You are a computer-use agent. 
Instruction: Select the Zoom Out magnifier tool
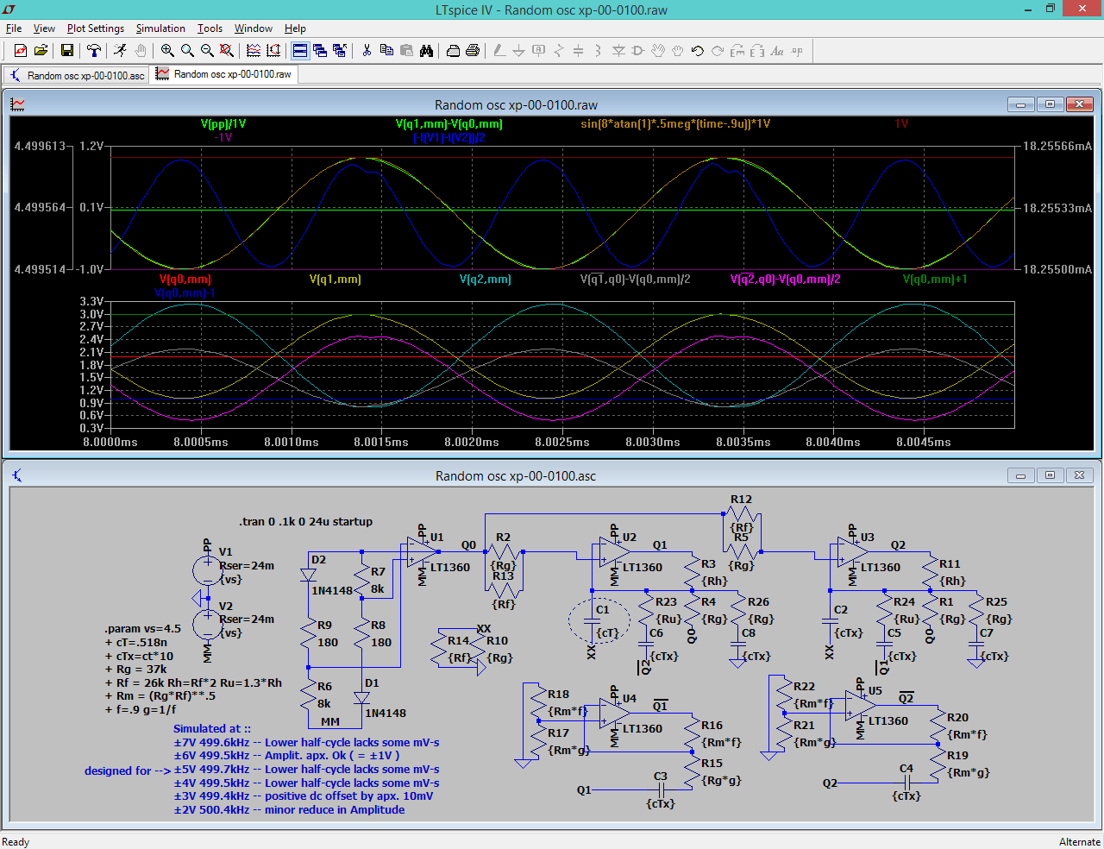pos(207,51)
